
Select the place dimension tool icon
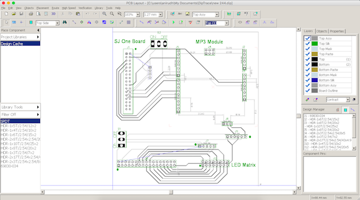tap(121, 22)
